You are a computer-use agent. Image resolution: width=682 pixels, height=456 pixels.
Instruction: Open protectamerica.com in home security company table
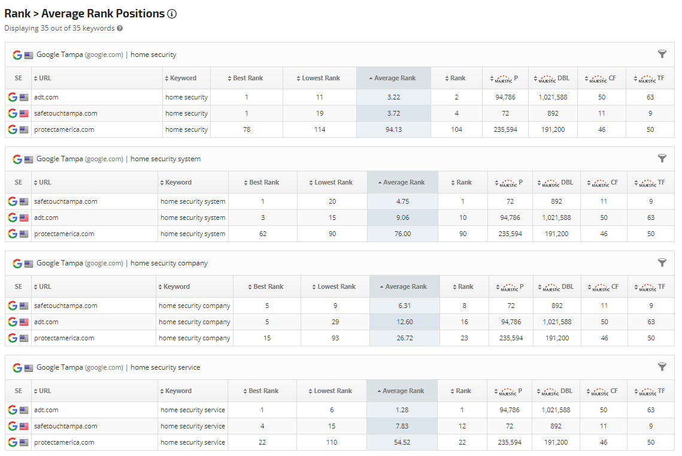click(64, 338)
